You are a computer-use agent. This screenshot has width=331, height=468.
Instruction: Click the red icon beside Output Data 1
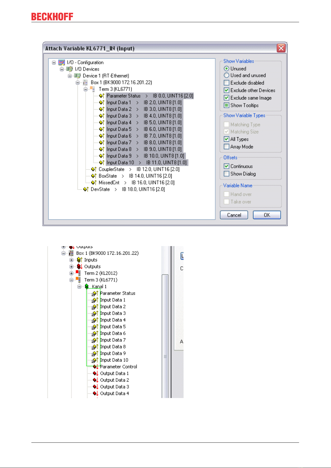[x=96, y=373]
